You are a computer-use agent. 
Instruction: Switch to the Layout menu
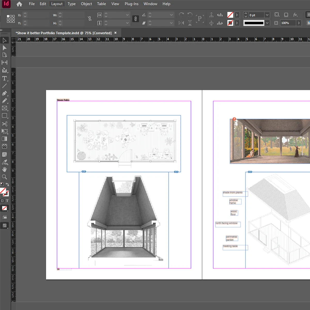click(x=57, y=4)
